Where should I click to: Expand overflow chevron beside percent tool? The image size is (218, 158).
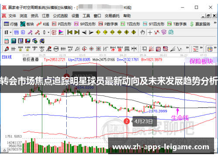tap(201, 48)
